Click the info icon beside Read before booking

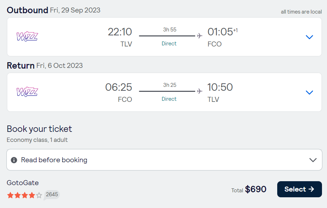(14, 160)
